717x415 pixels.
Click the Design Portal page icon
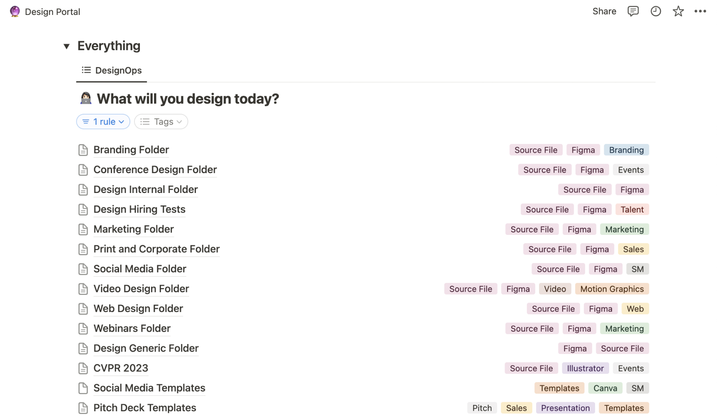(15, 12)
